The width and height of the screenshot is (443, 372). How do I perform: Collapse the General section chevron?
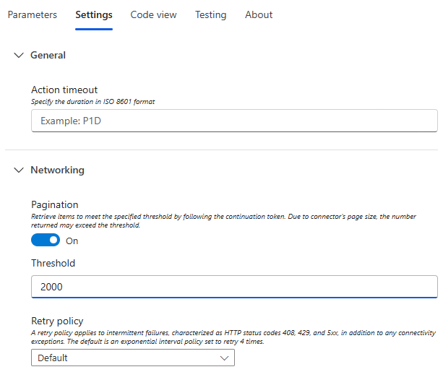19,56
